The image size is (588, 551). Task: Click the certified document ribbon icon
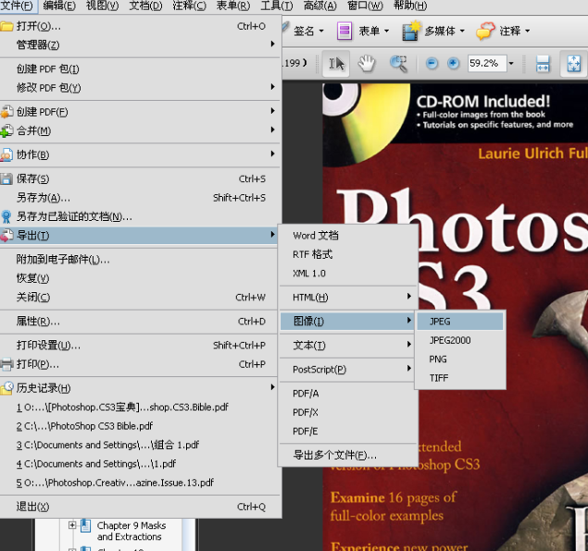click(6, 216)
